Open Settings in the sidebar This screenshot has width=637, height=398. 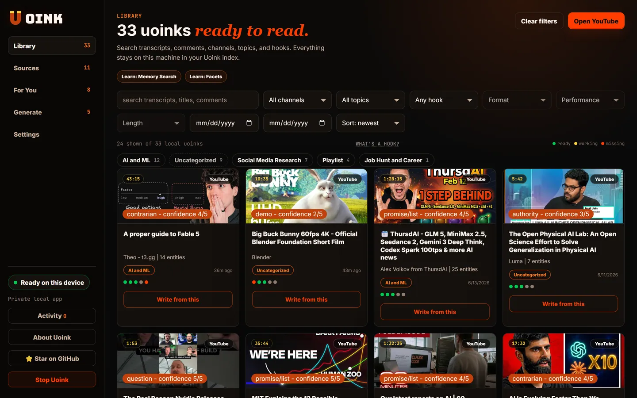click(52, 134)
